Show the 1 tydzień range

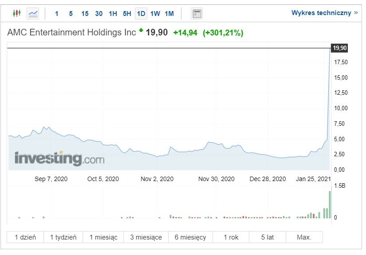[63, 237]
